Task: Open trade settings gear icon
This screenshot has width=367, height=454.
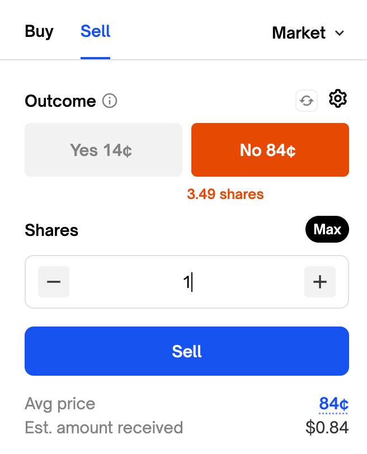Action: pos(338,99)
